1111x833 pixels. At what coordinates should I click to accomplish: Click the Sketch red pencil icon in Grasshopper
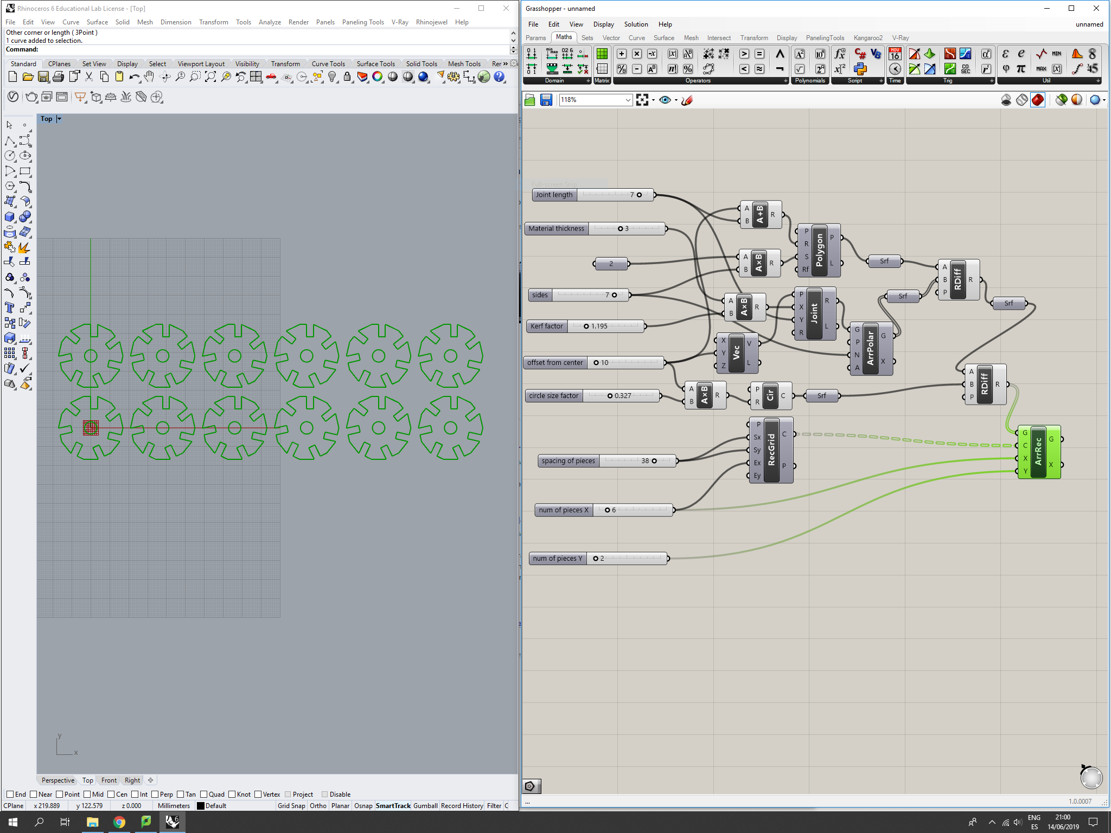687,100
